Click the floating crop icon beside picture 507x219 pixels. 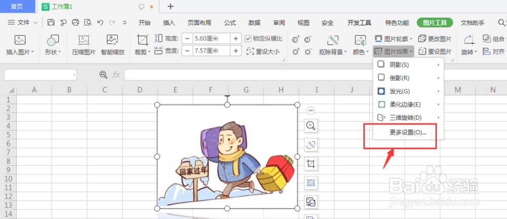point(311,164)
